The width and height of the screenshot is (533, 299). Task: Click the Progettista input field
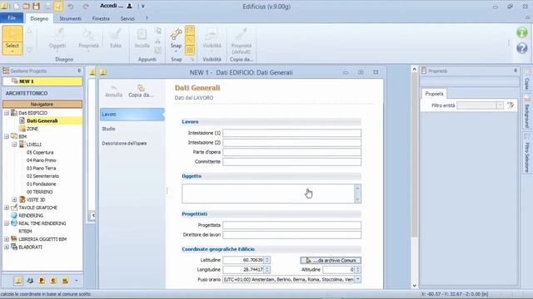coord(292,225)
